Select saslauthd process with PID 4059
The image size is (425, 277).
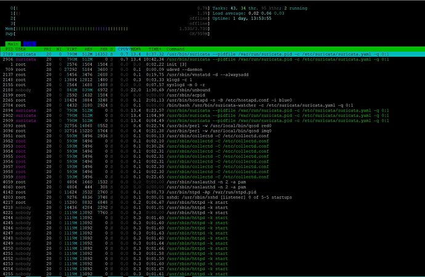[124, 182]
